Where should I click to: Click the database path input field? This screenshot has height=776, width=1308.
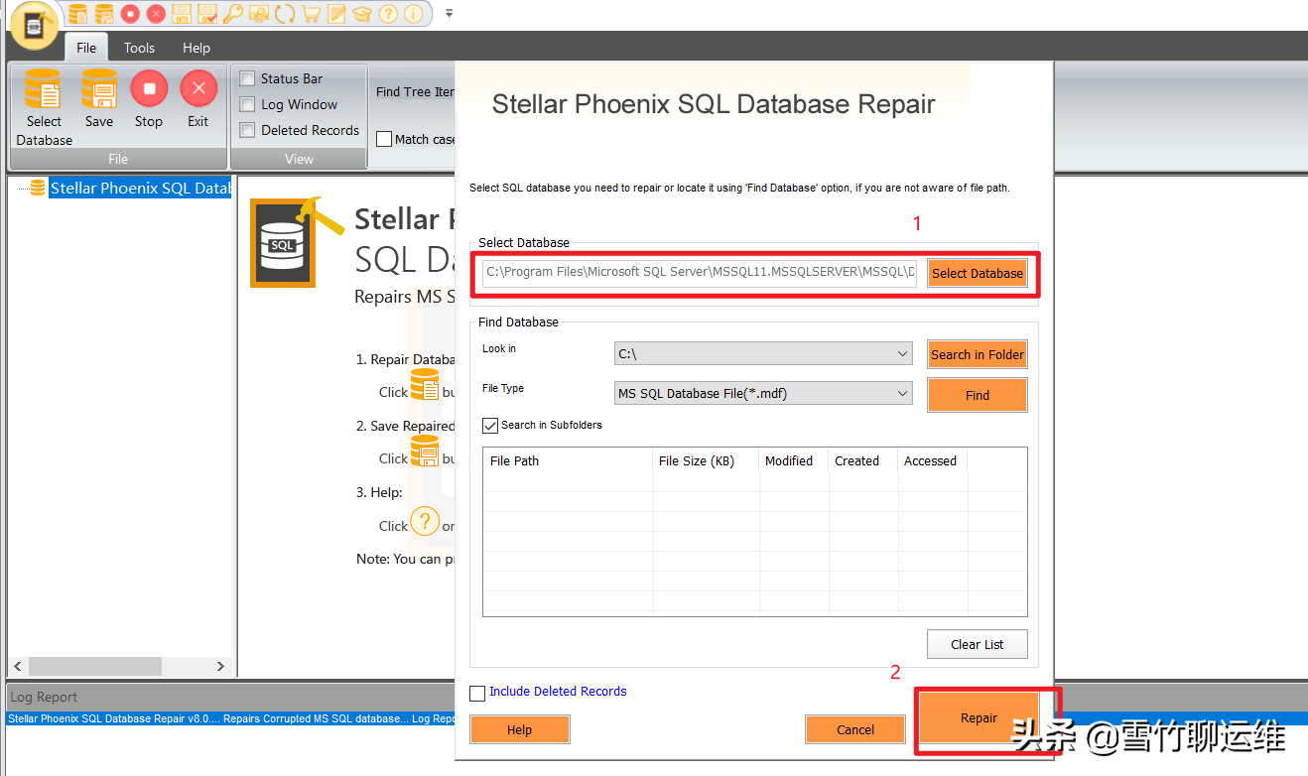click(700, 273)
